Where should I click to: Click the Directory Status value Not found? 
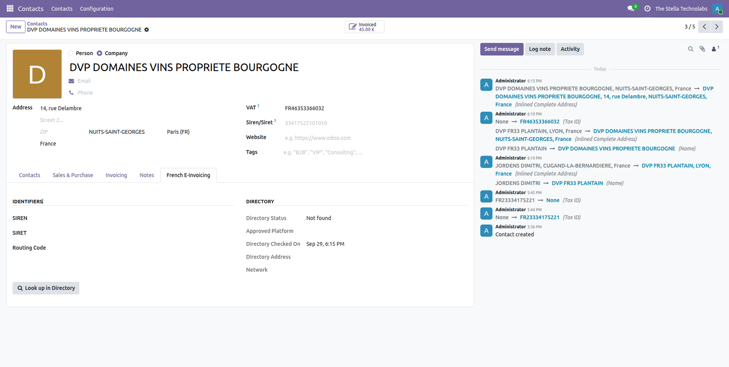coord(318,218)
